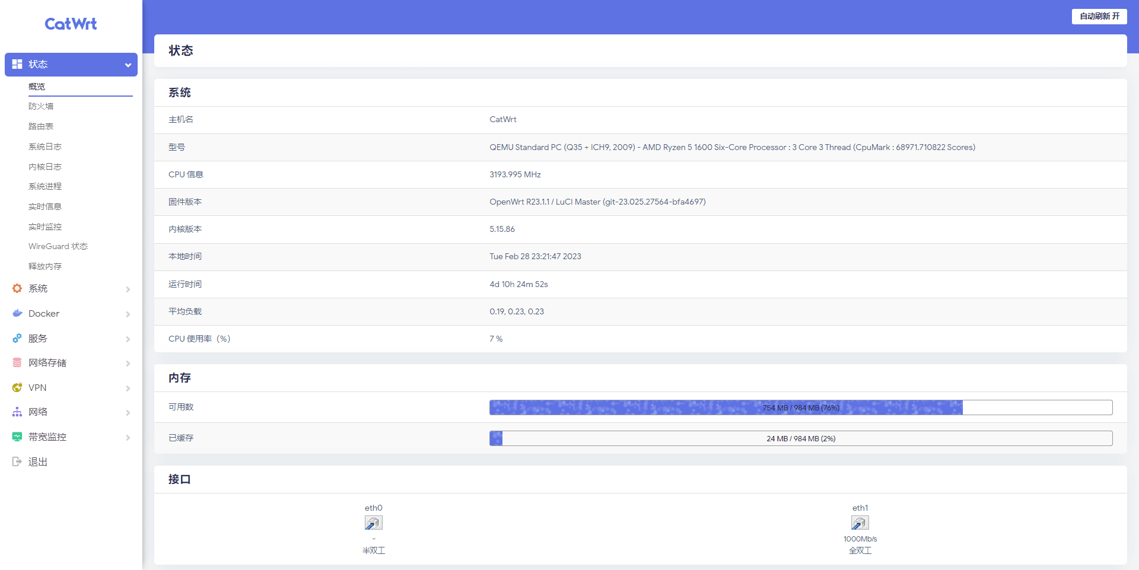Click the eth1 1000Mb/s speed text

pyautogui.click(x=860, y=539)
